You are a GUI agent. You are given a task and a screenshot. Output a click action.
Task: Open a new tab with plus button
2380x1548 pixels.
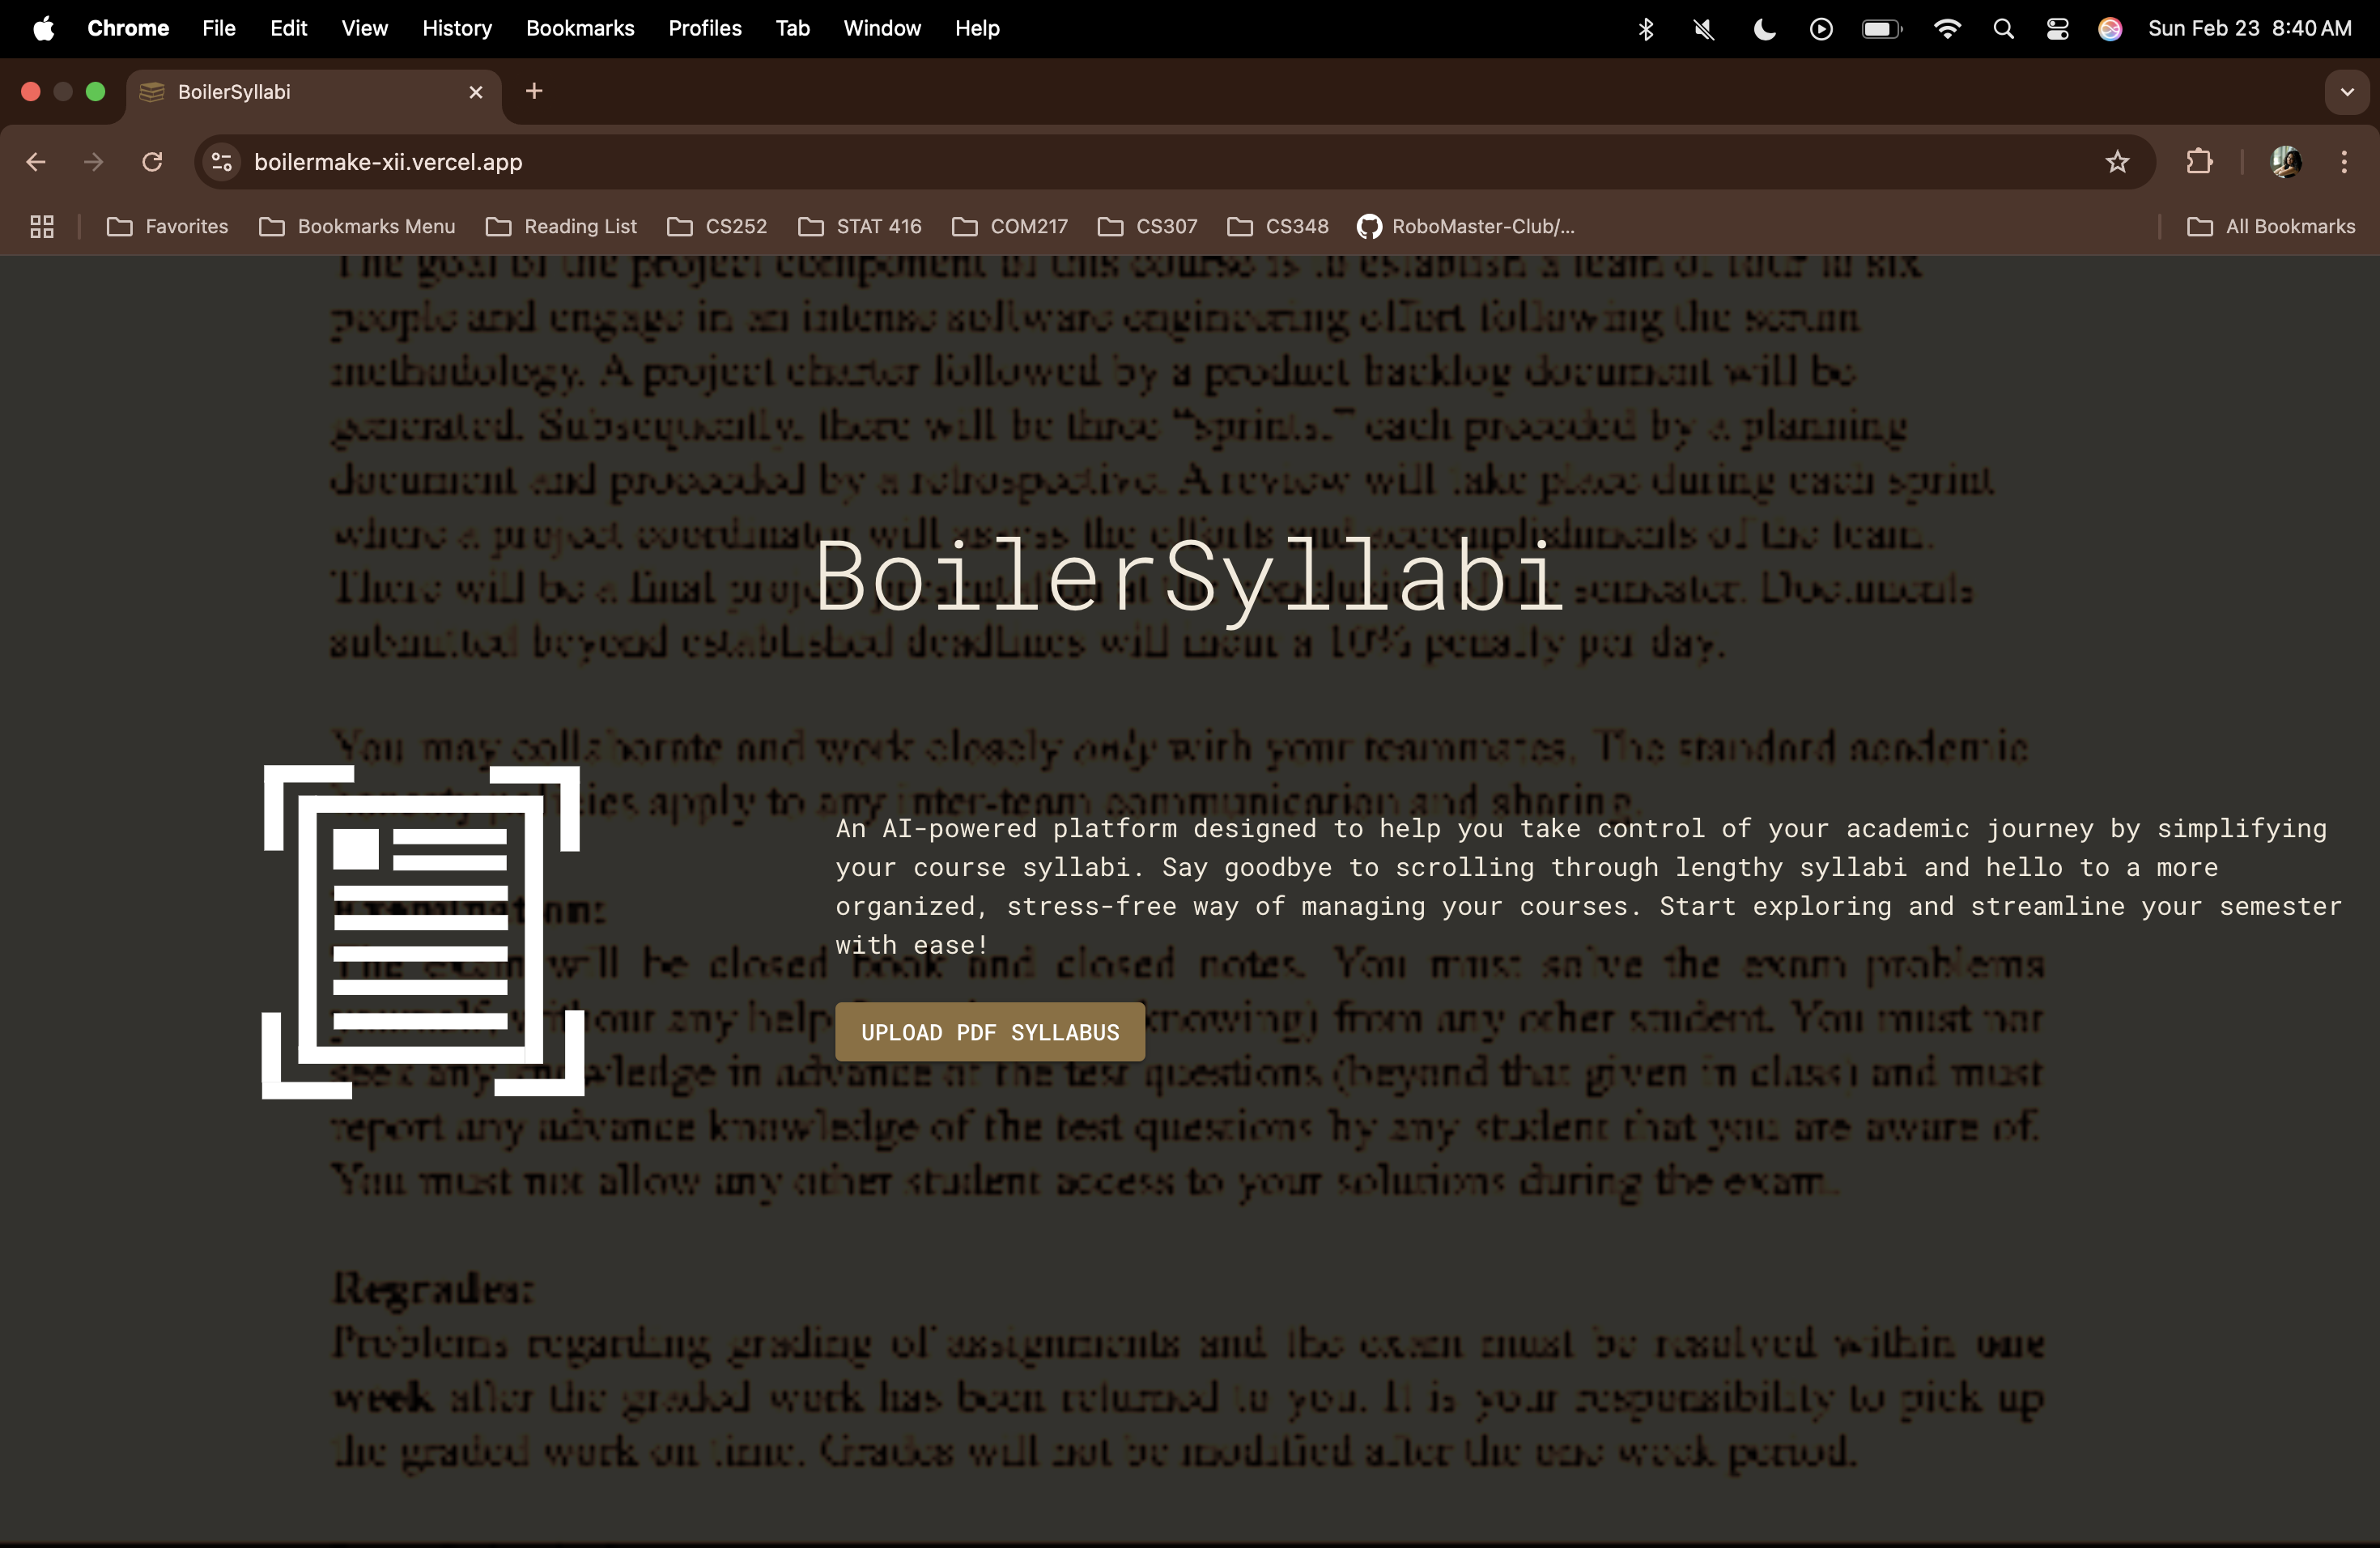coord(534,92)
